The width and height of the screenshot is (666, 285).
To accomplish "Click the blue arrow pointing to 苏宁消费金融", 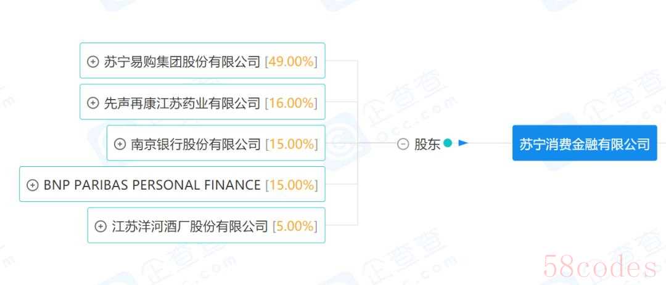I will click(x=463, y=143).
